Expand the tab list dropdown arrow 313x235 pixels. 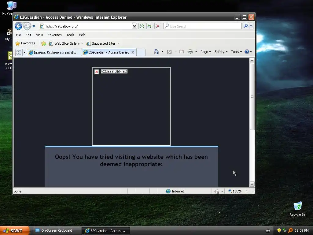pyautogui.click(x=24, y=52)
